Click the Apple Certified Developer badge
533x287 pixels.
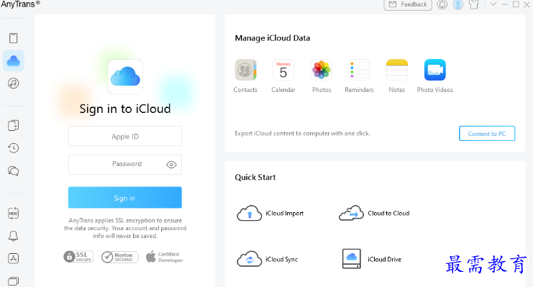(165, 257)
